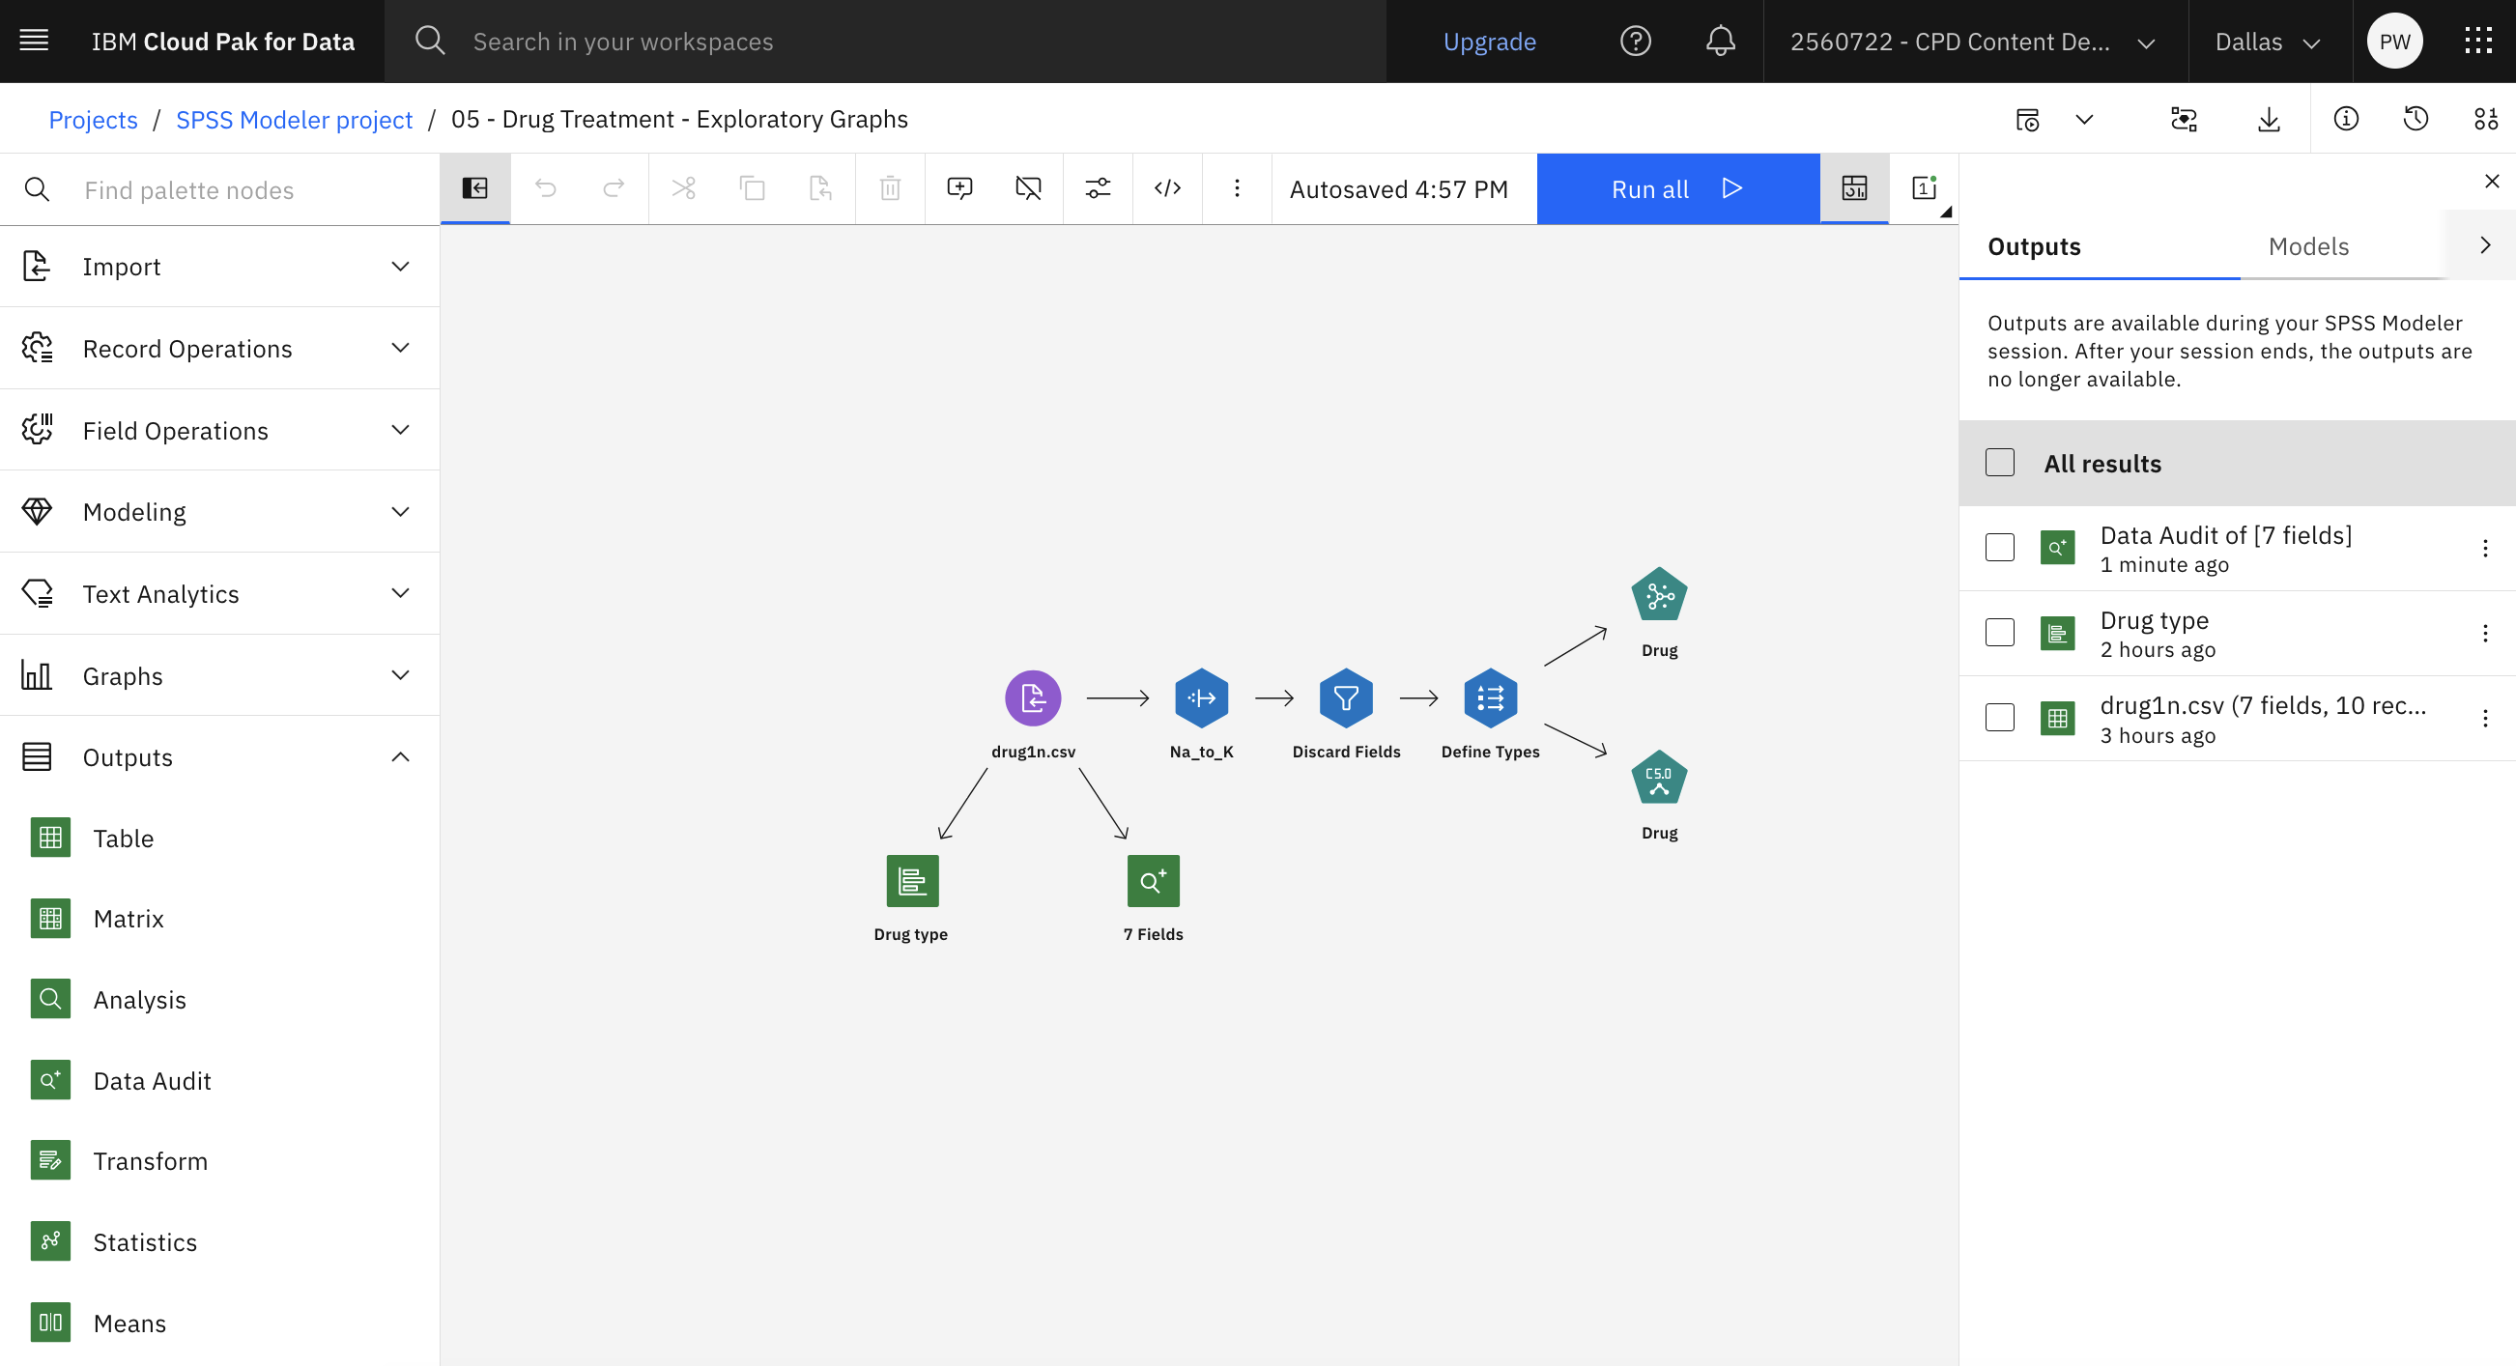Image resolution: width=2516 pixels, height=1366 pixels.
Task: Expand the Field Operations category
Action: pyautogui.click(x=218, y=431)
